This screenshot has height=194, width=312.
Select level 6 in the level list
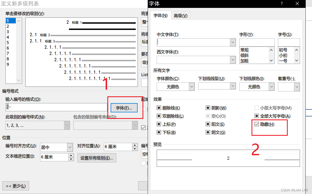coord(11,48)
